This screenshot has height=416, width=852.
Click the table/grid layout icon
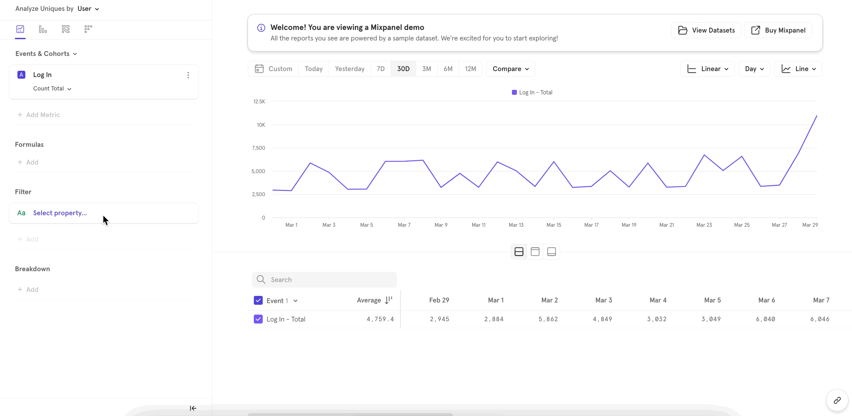pyautogui.click(x=519, y=251)
